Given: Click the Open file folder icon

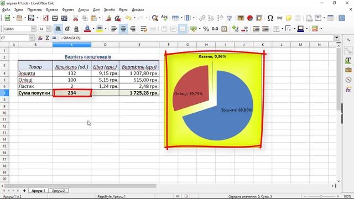Looking at the screenshot, I should click(x=19, y=18).
